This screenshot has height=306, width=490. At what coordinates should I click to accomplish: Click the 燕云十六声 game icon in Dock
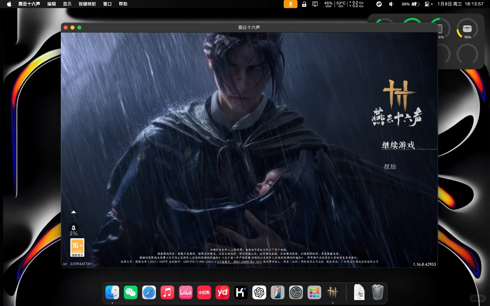(333, 293)
